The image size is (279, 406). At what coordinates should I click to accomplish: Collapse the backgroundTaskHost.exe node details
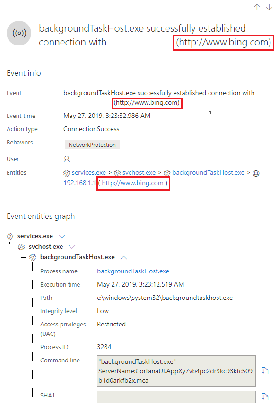123,257
